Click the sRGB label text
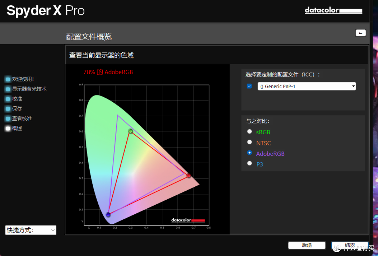This screenshot has width=378, height=256. 263,132
